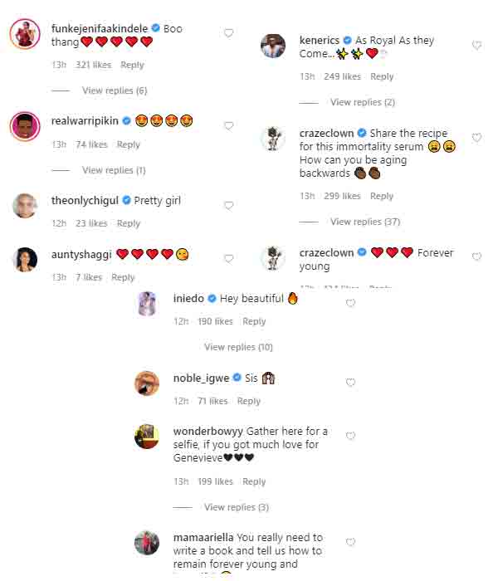498x581 pixels.
Task: Like crazeclown's immortality serum comment
Action: tap(476, 138)
